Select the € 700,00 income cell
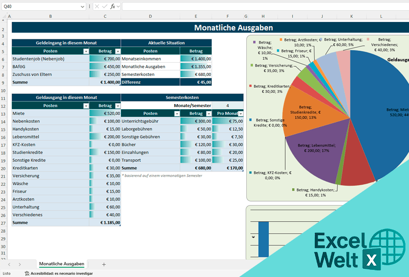Viewport: 409px width, 277px height. (105, 59)
